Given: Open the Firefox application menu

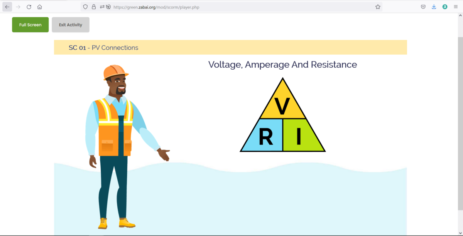Looking at the screenshot, I should (455, 7).
